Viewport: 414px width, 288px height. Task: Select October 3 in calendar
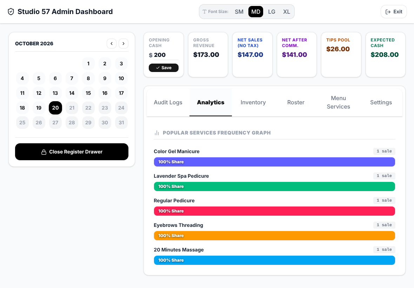(x=121, y=64)
